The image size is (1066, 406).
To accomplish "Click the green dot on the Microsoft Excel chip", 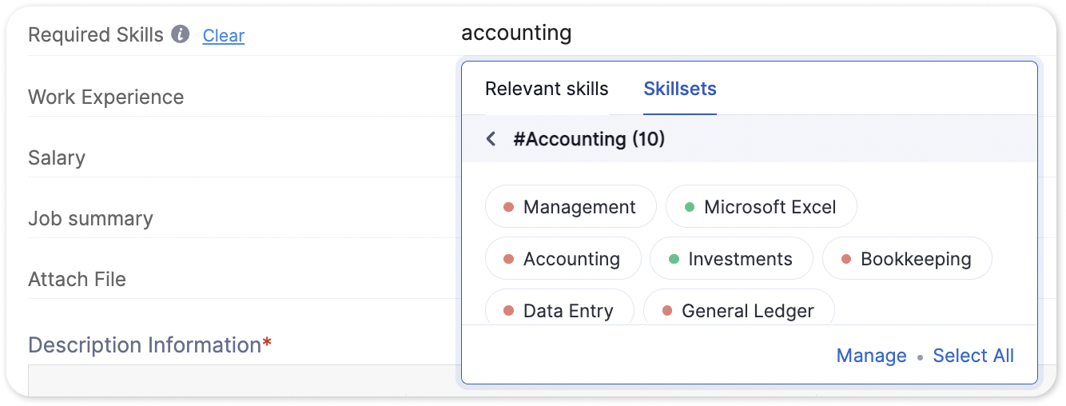I will [x=689, y=208].
